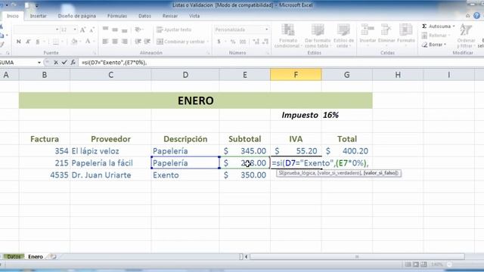Switch to Insertar ribbon tab

coord(39,16)
